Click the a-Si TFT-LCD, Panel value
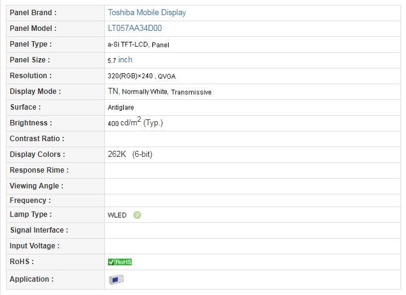 tap(138, 45)
